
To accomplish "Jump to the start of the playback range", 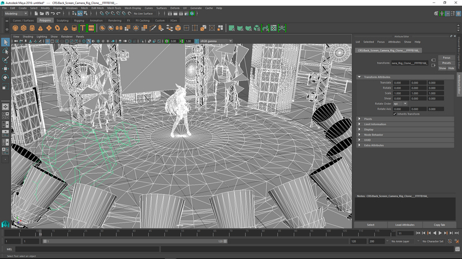I will coord(418,233).
